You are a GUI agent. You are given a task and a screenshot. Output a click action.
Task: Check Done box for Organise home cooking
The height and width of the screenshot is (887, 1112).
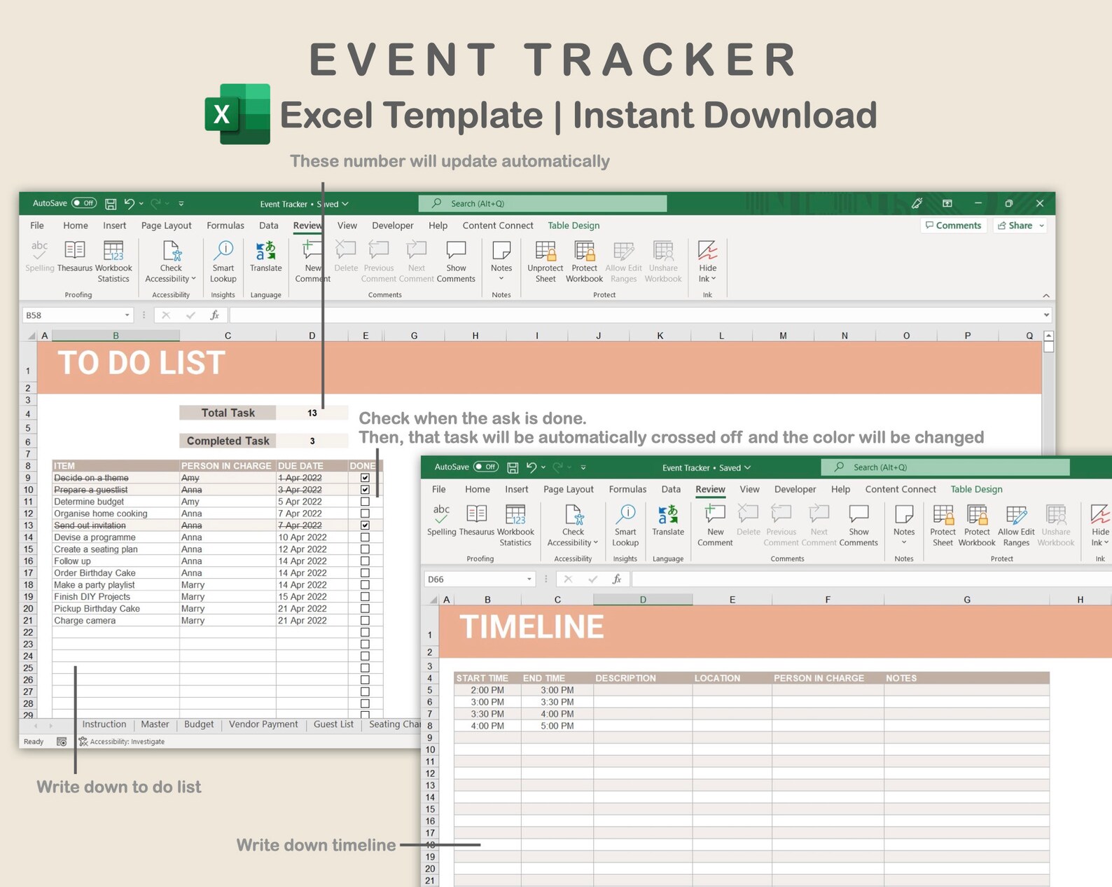coord(365,514)
